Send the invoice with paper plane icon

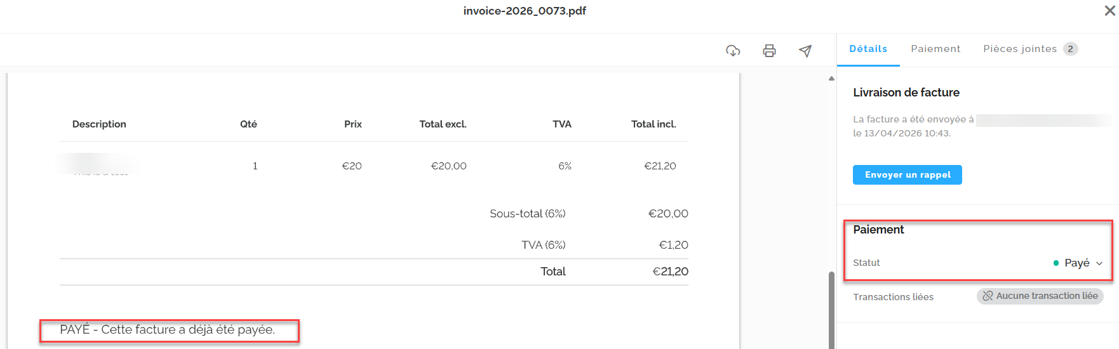[x=805, y=51]
